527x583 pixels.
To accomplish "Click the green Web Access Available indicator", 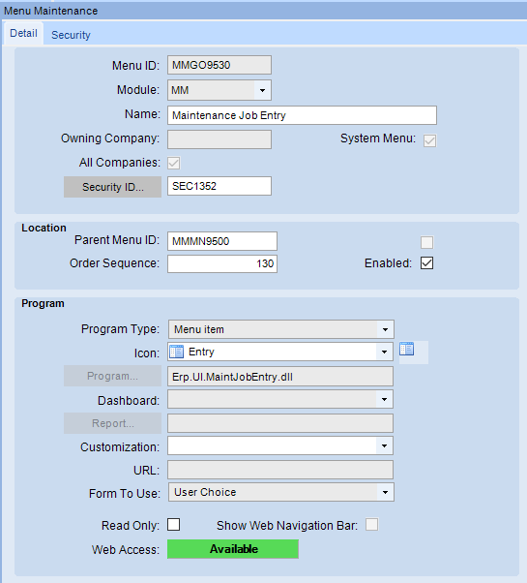I will pos(233,549).
